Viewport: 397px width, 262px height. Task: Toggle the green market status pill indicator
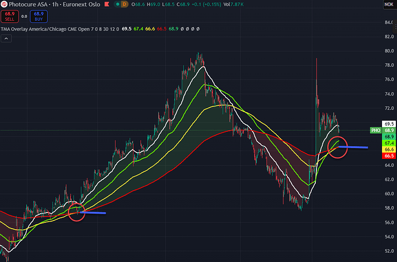point(119,5)
